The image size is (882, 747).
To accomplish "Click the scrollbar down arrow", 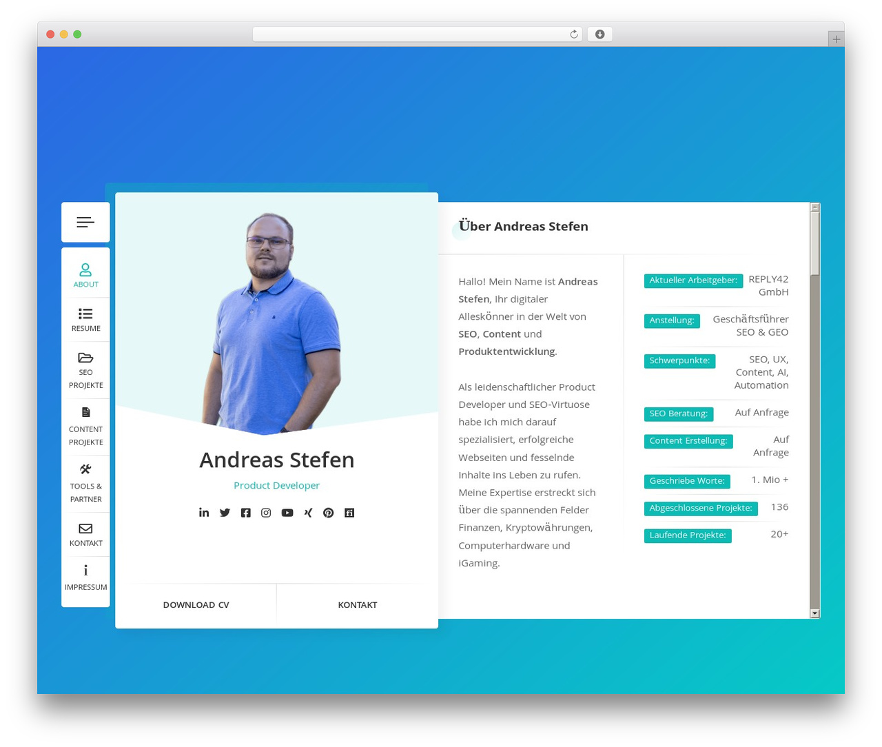I will point(815,613).
